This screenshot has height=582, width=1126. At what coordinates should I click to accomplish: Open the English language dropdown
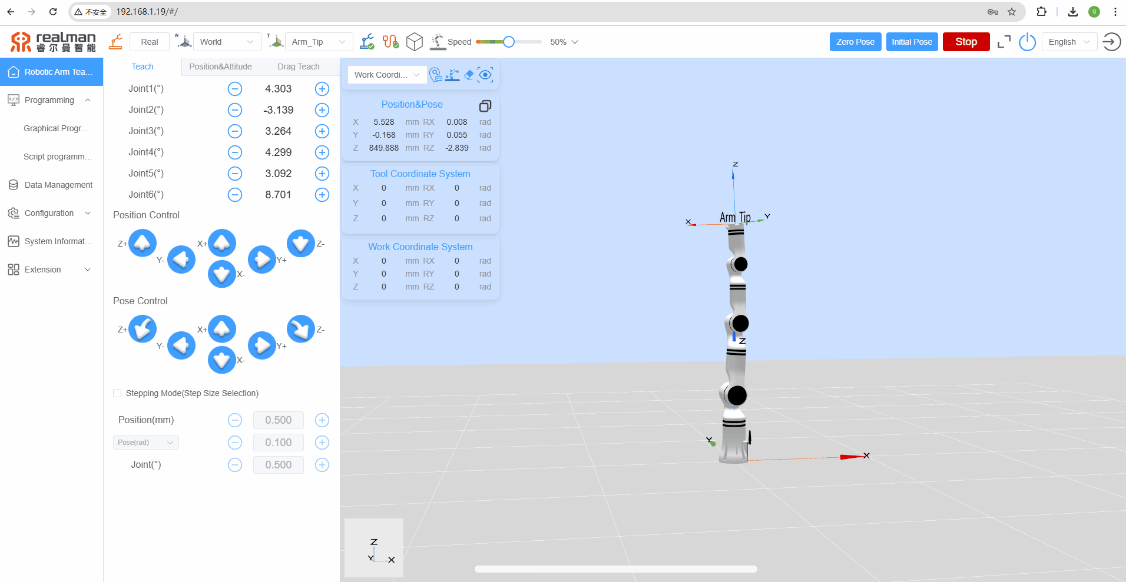(1069, 42)
